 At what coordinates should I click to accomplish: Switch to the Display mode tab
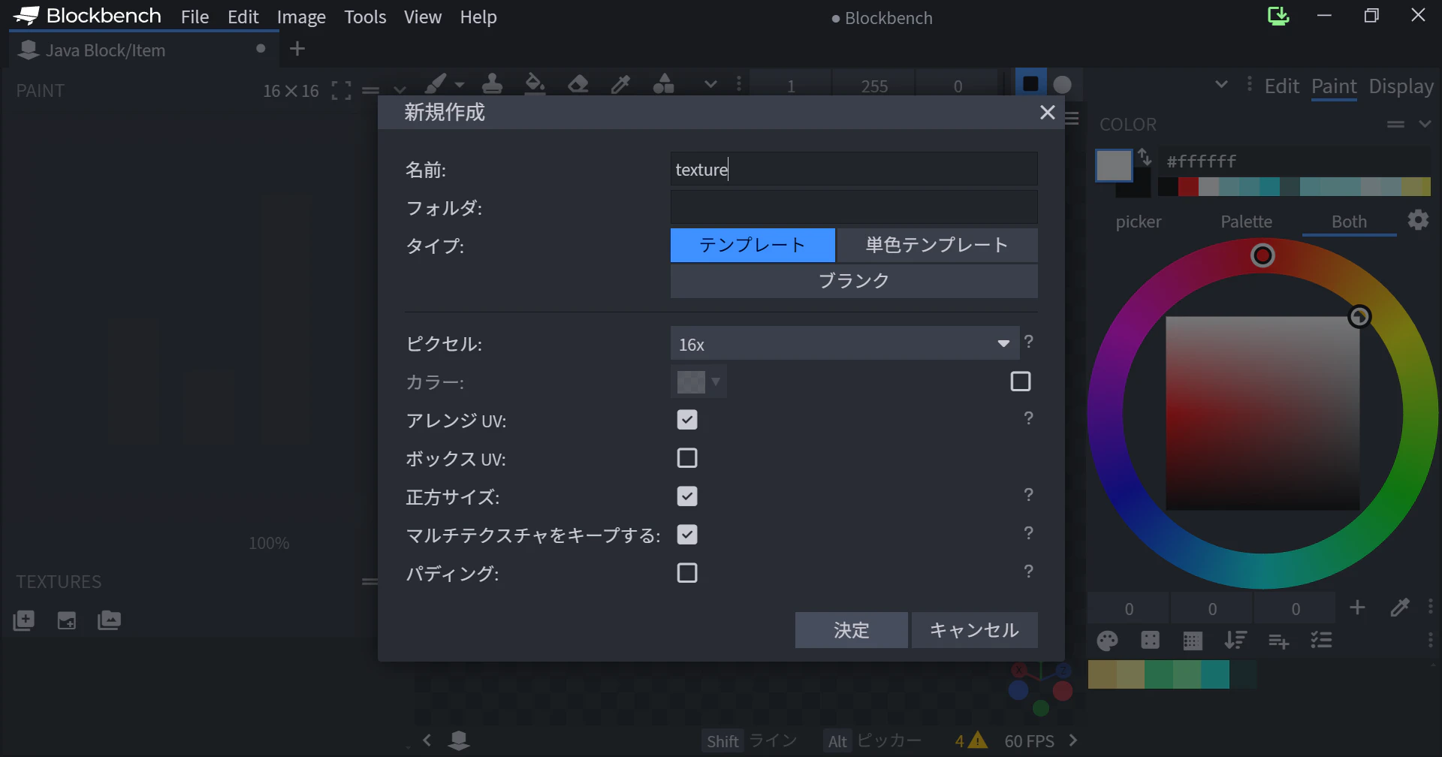click(x=1401, y=86)
